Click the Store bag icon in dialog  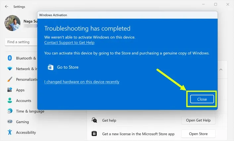pos(51,67)
